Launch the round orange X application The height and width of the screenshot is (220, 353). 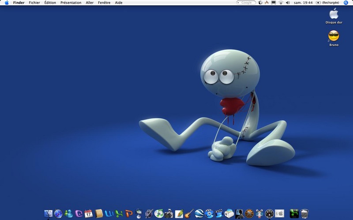tap(249, 214)
